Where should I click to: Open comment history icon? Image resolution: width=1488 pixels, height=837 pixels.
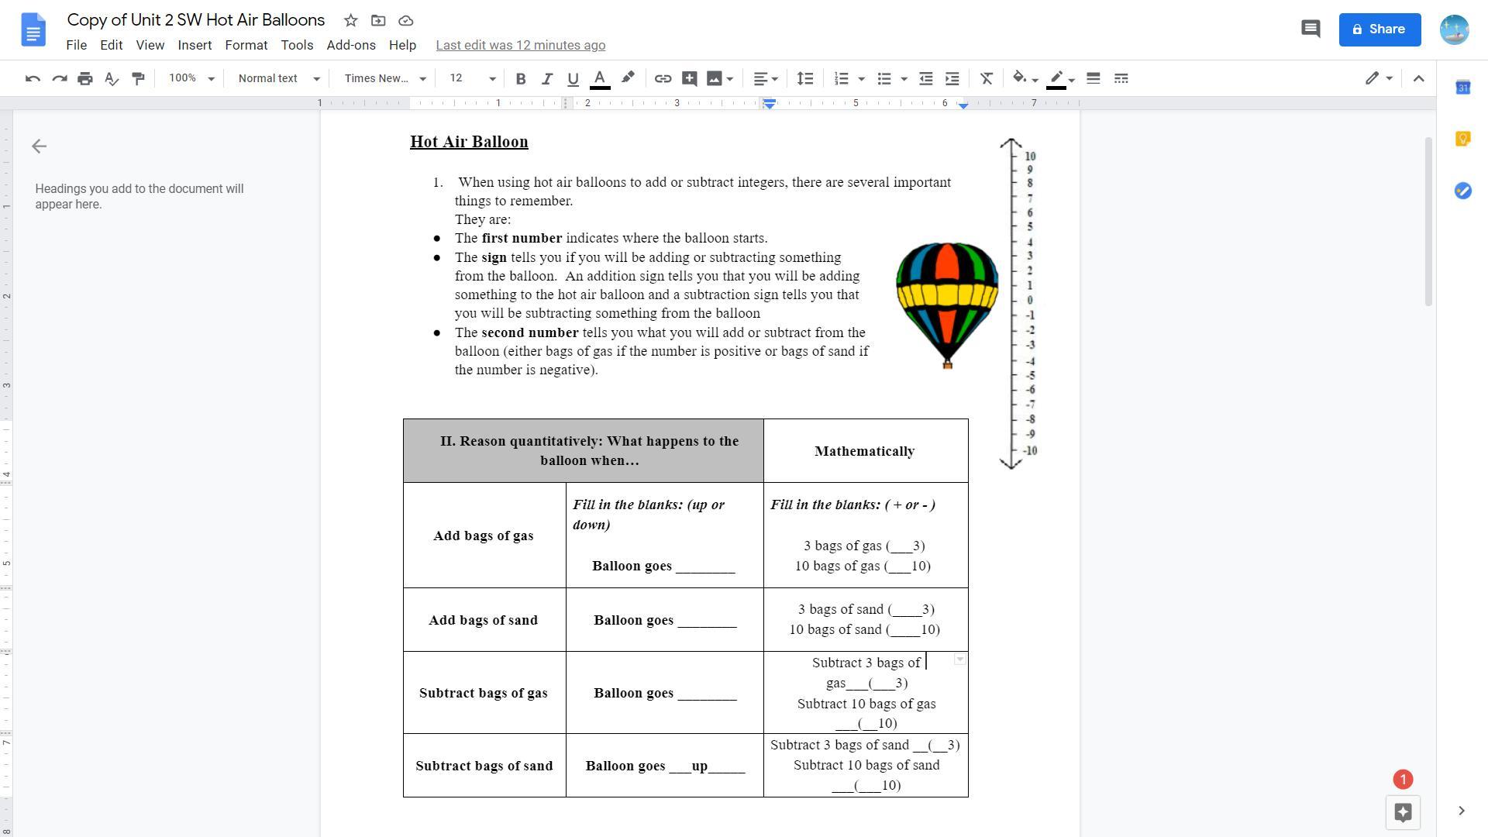pos(1310,29)
